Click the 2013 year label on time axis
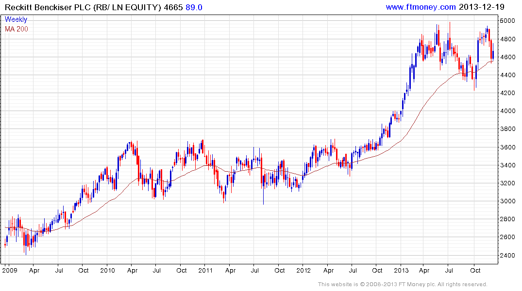Screen dimensions: 522x291 pyautogui.click(x=401, y=270)
